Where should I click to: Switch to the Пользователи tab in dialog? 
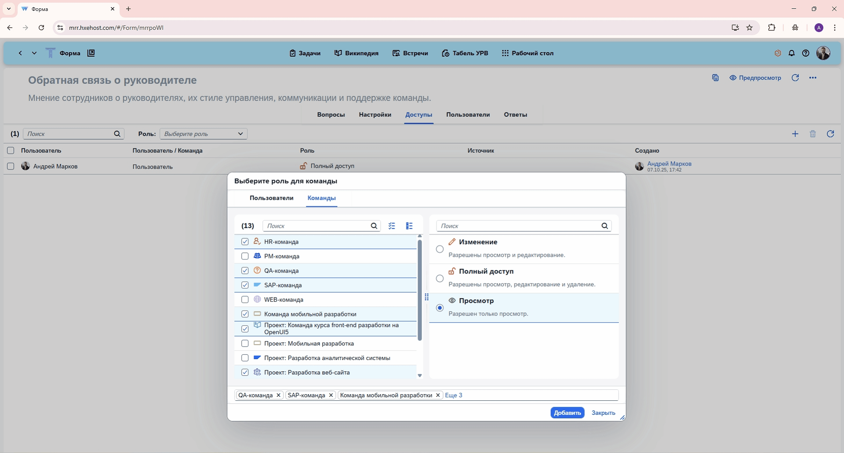pyautogui.click(x=271, y=198)
